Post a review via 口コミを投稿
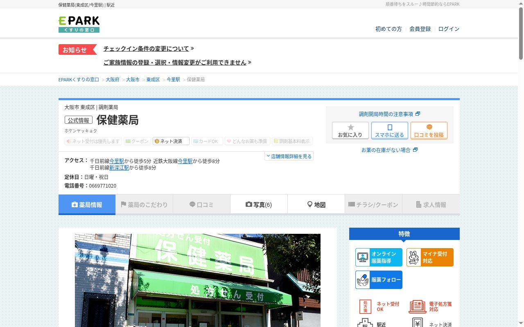Image resolution: width=524 pixels, height=327 pixels. tap(429, 131)
